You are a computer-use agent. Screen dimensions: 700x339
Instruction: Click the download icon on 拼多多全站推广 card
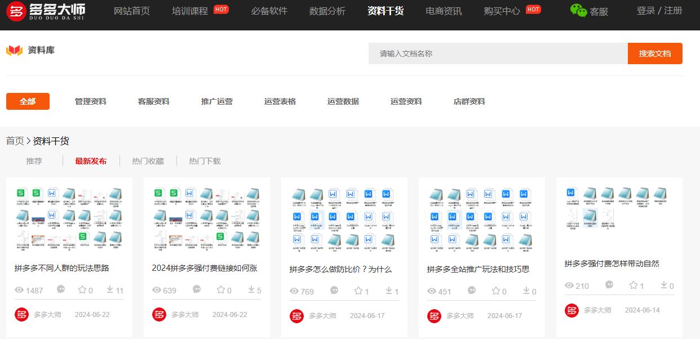click(526, 291)
